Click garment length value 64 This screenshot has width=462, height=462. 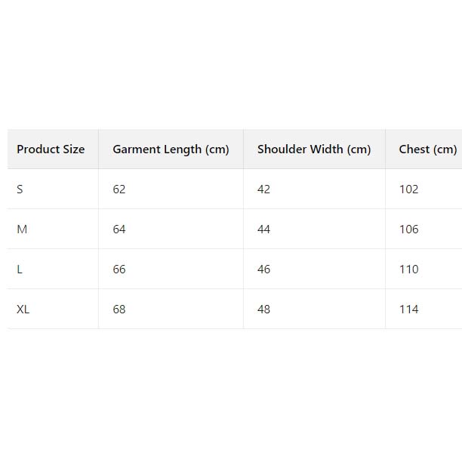click(x=119, y=229)
